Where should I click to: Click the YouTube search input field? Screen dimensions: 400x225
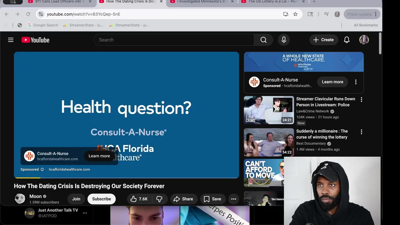tap(174, 40)
